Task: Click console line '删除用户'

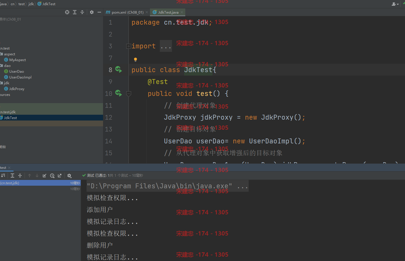Action: click(100, 245)
